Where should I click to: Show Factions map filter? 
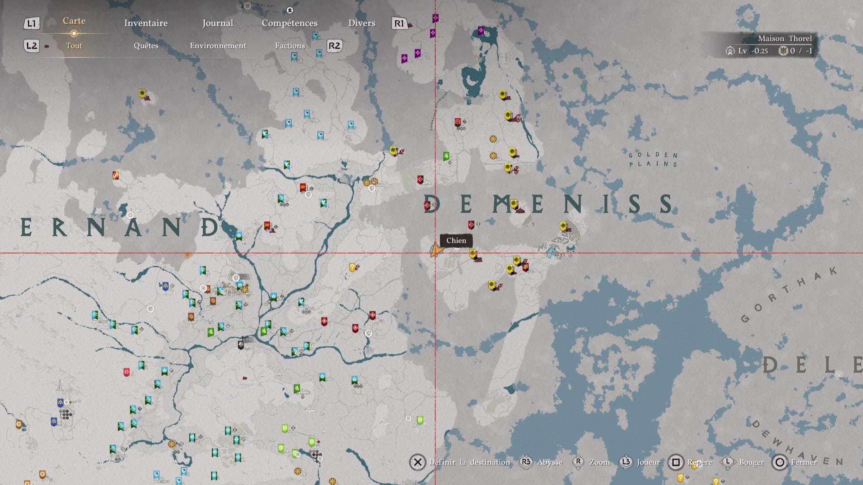[289, 45]
